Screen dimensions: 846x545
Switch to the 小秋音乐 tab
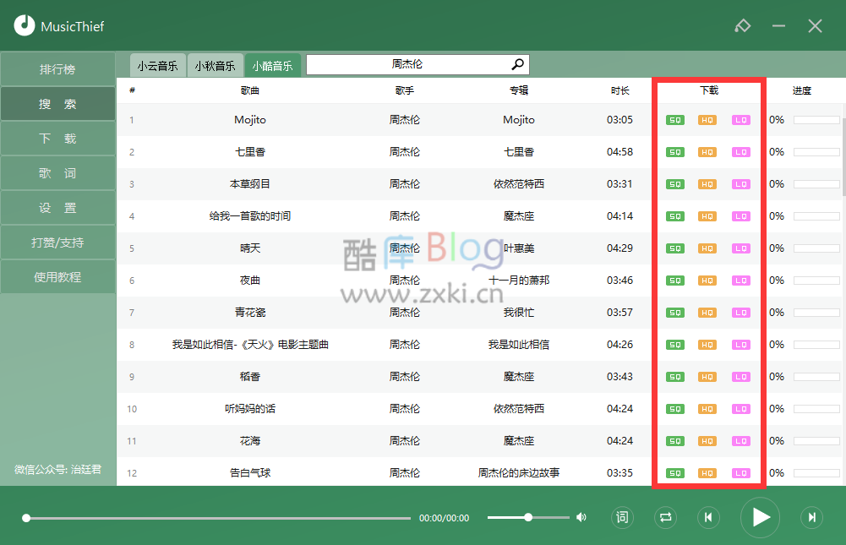(216, 64)
